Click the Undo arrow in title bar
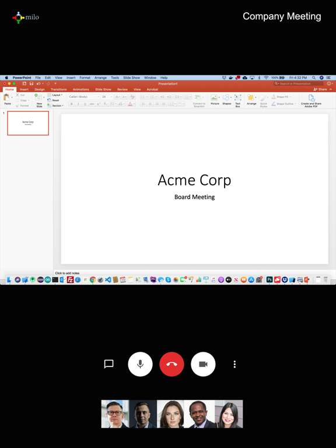 [38, 83]
